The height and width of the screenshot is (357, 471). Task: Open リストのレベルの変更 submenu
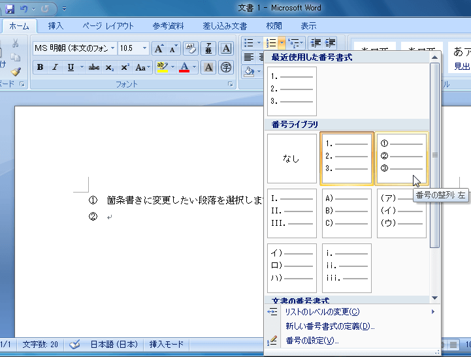click(x=352, y=312)
